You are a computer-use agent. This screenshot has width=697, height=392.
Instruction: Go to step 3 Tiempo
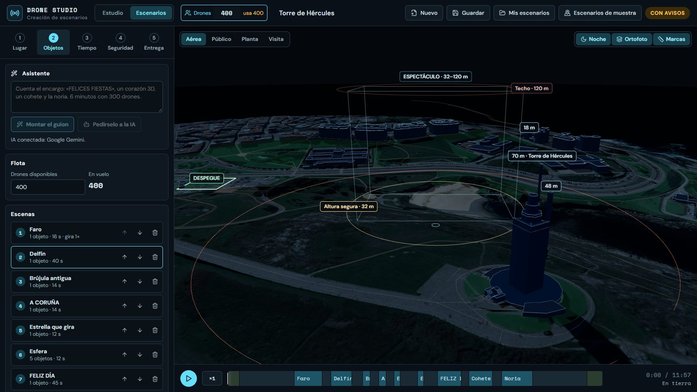pyautogui.click(x=87, y=42)
